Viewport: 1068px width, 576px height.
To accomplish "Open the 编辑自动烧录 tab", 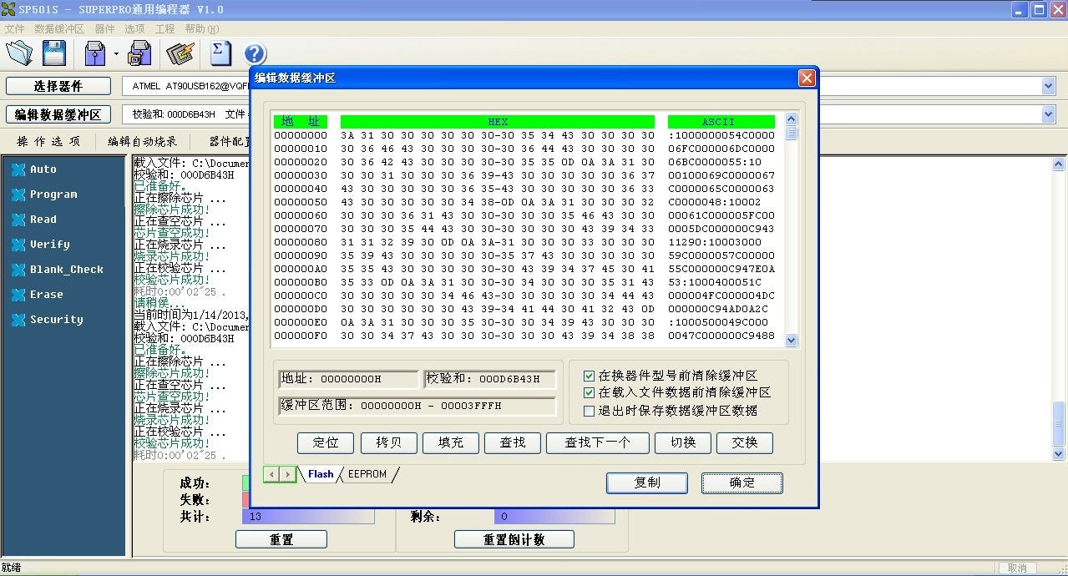I will pos(143,142).
